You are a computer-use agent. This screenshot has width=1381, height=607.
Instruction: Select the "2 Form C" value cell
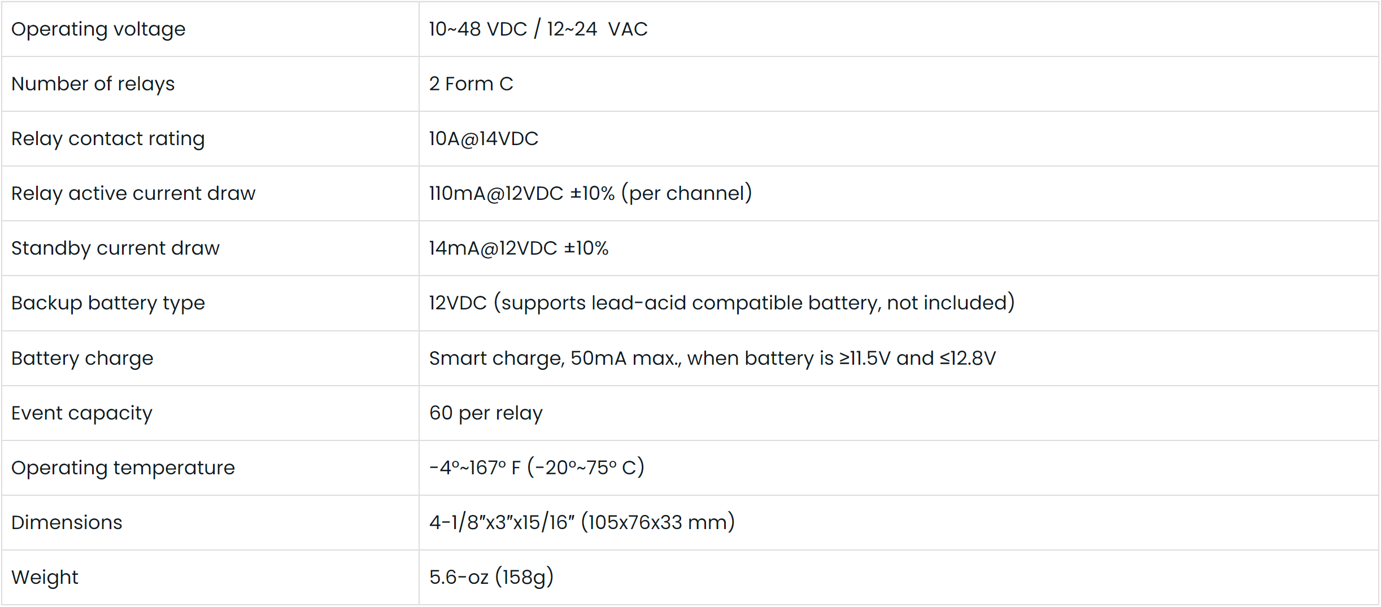471,84
